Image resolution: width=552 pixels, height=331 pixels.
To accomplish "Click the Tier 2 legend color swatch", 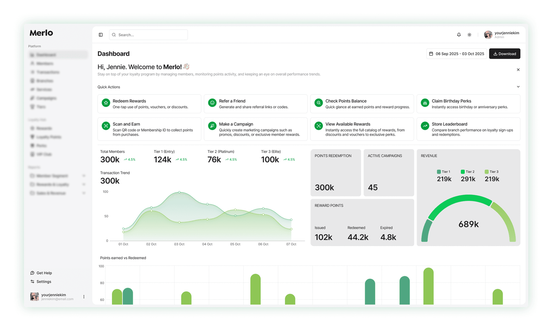I will click(x=463, y=172).
